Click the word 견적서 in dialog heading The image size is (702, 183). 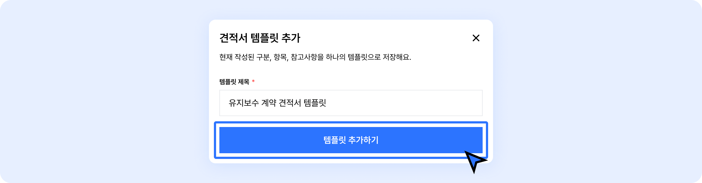(233, 38)
